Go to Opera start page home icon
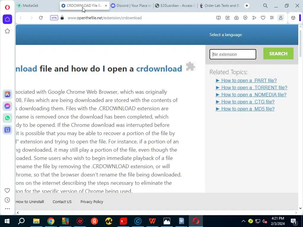This screenshot has height=227, width=303. tap(7, 19)
